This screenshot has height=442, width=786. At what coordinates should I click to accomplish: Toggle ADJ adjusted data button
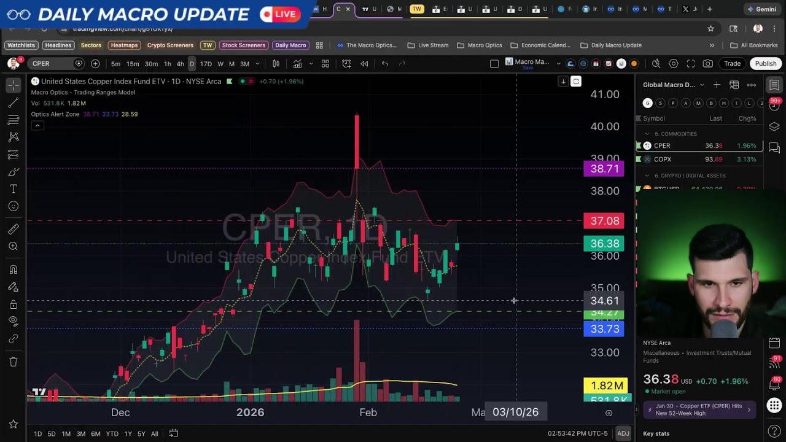pos(623,433)
